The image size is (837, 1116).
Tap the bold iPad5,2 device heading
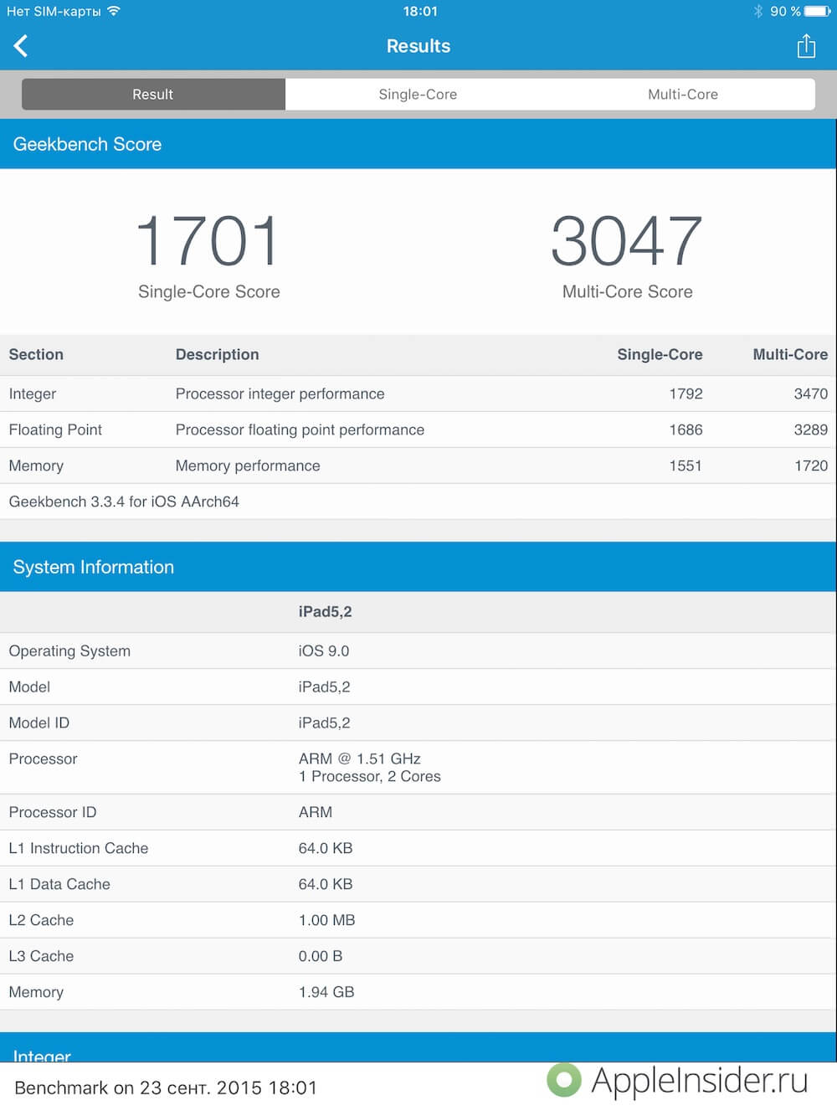coord(325,612)
